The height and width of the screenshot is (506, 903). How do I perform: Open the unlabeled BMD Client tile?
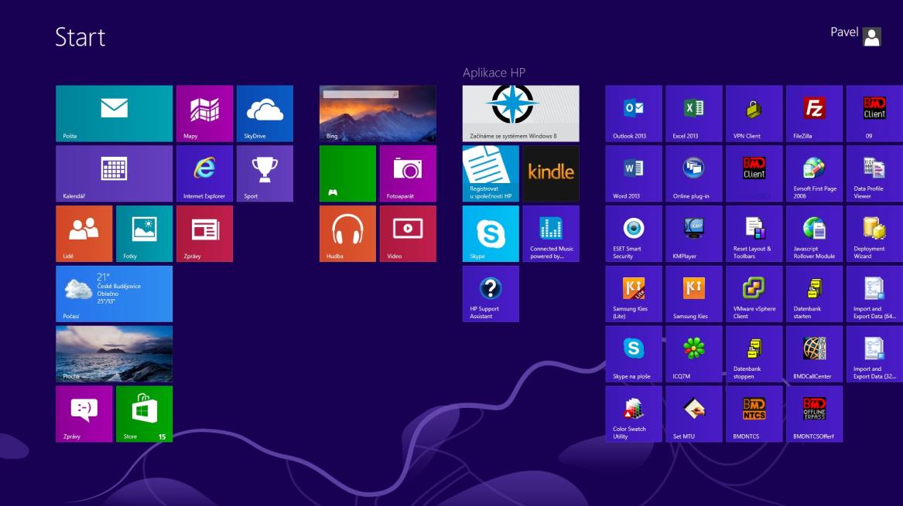coord(754,174)
